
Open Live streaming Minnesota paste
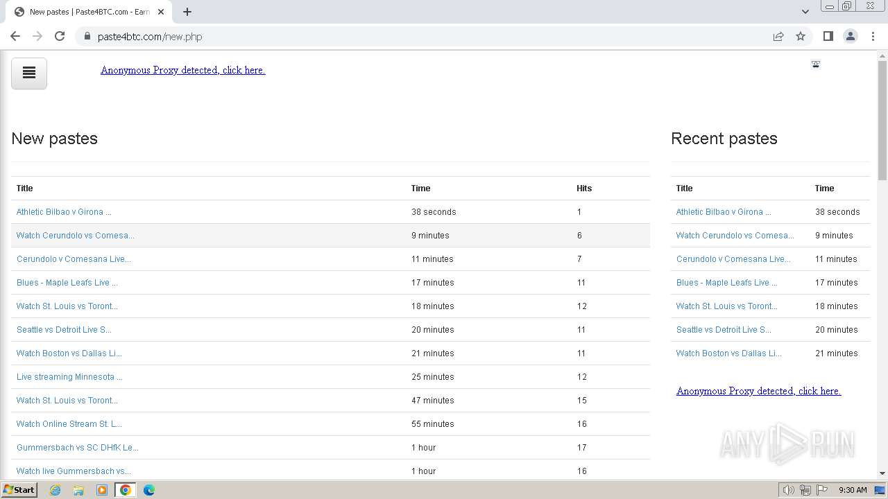pyautogui.click(x=69, y=377)
